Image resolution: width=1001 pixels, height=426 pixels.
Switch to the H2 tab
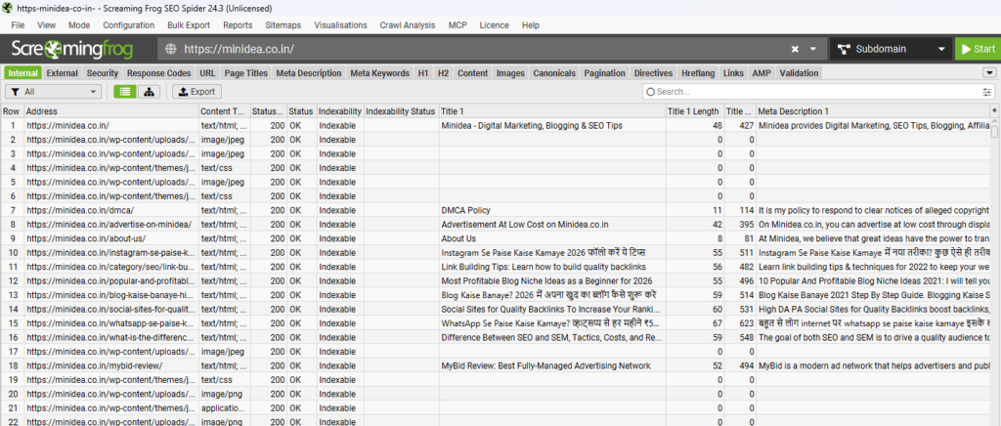(443, 72)
